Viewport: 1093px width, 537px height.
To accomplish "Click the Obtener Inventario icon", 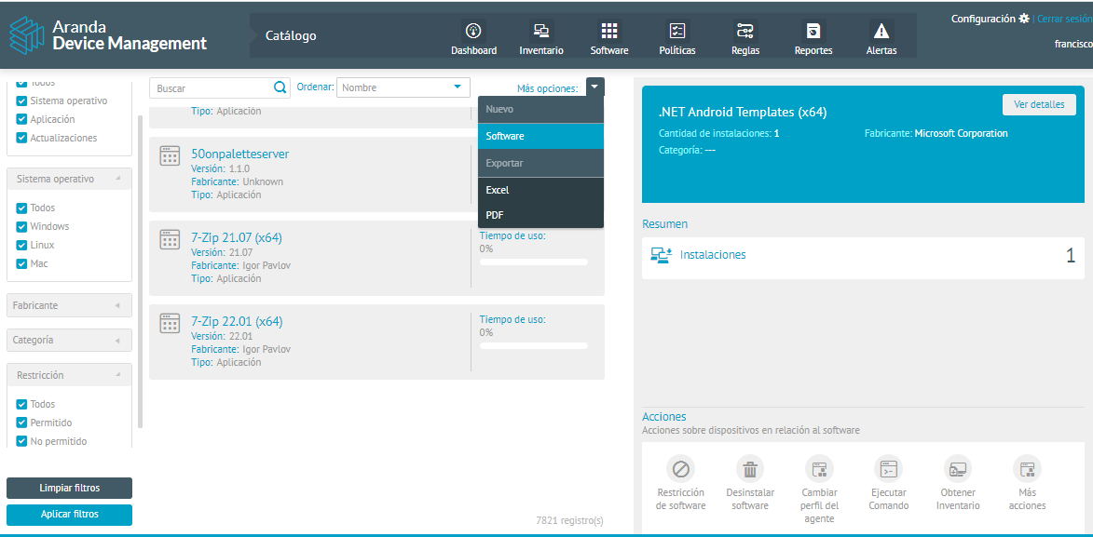I will 958,470.
